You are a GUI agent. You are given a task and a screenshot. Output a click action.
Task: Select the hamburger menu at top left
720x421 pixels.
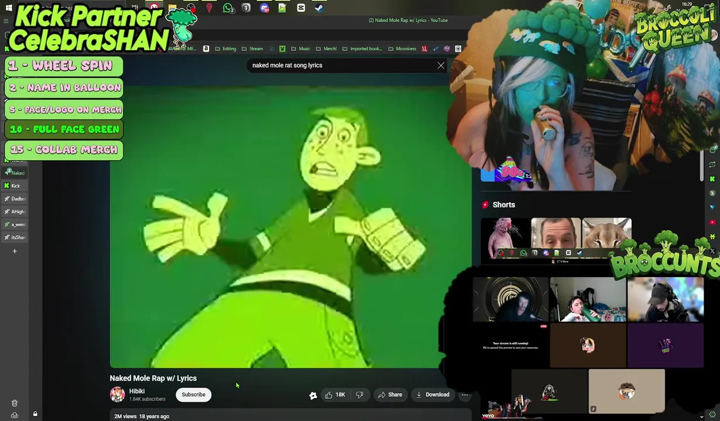pyautogui.click(x=6, y=20)
